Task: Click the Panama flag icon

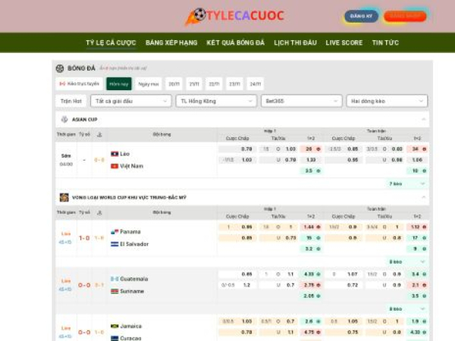Action: pyautogui.click(x=115, y=232)
